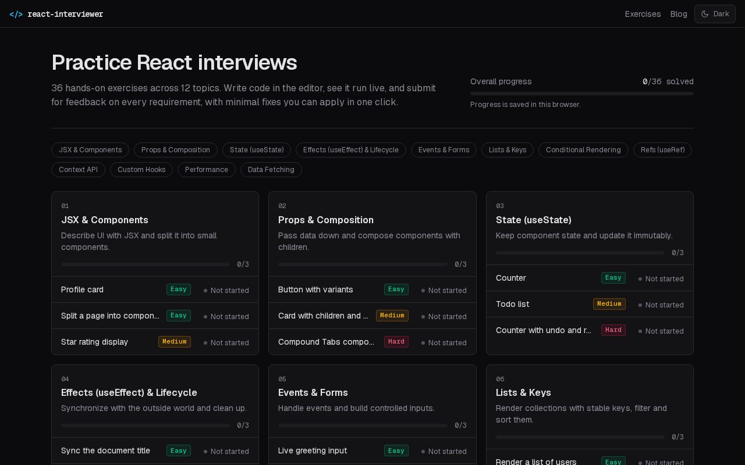Click the Overall progress bar
This screenshot has height=465, width=745.
[x=582, y=94]
